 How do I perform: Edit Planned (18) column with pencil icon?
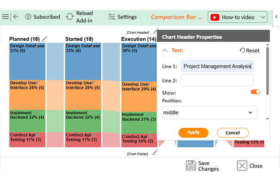pos(46,39)
